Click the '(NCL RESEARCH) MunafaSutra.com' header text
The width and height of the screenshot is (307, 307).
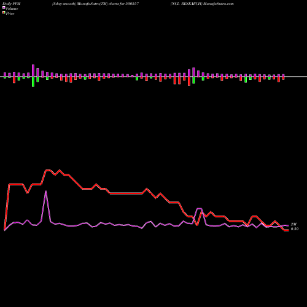[x=202, y=4]
